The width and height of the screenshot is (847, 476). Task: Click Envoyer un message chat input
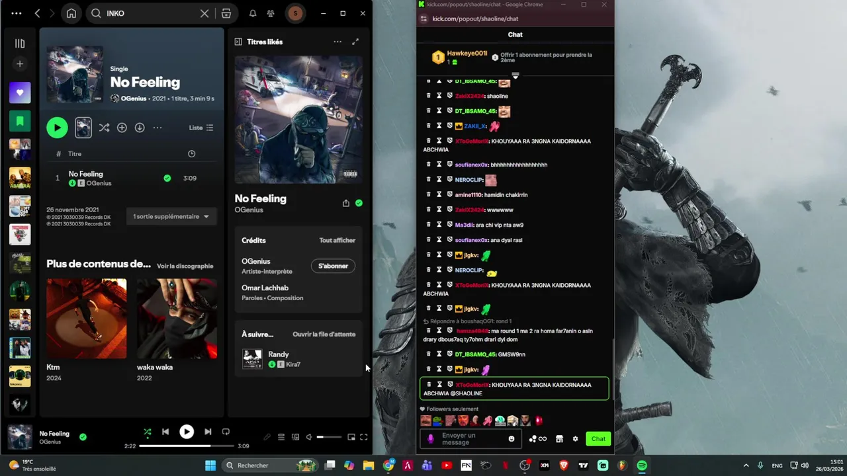coord(471,439)
